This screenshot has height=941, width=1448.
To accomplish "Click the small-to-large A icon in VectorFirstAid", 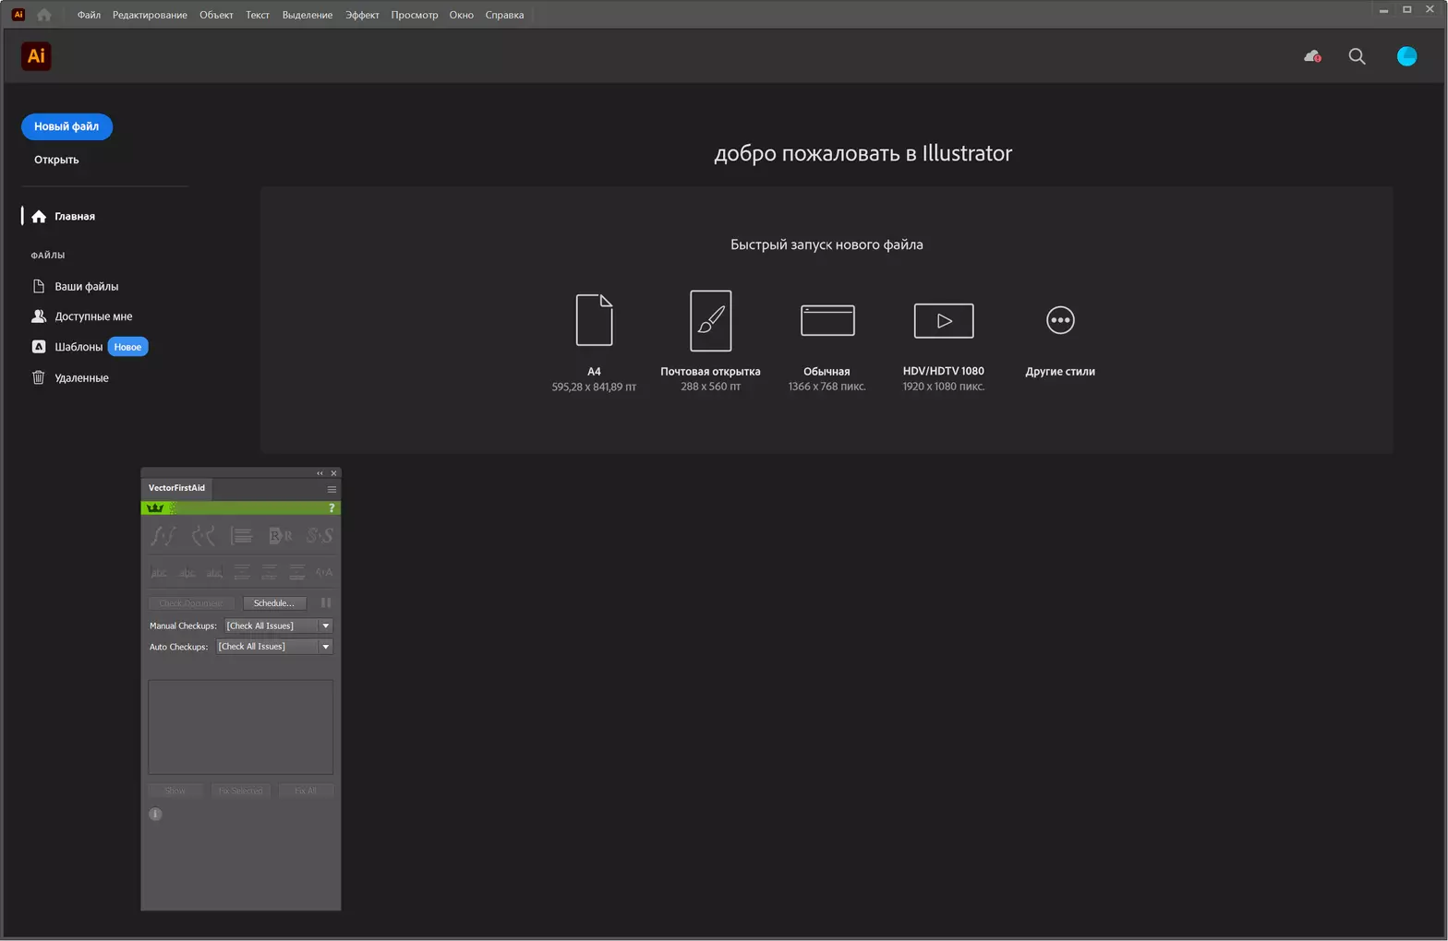I will (x=324, y=572).
